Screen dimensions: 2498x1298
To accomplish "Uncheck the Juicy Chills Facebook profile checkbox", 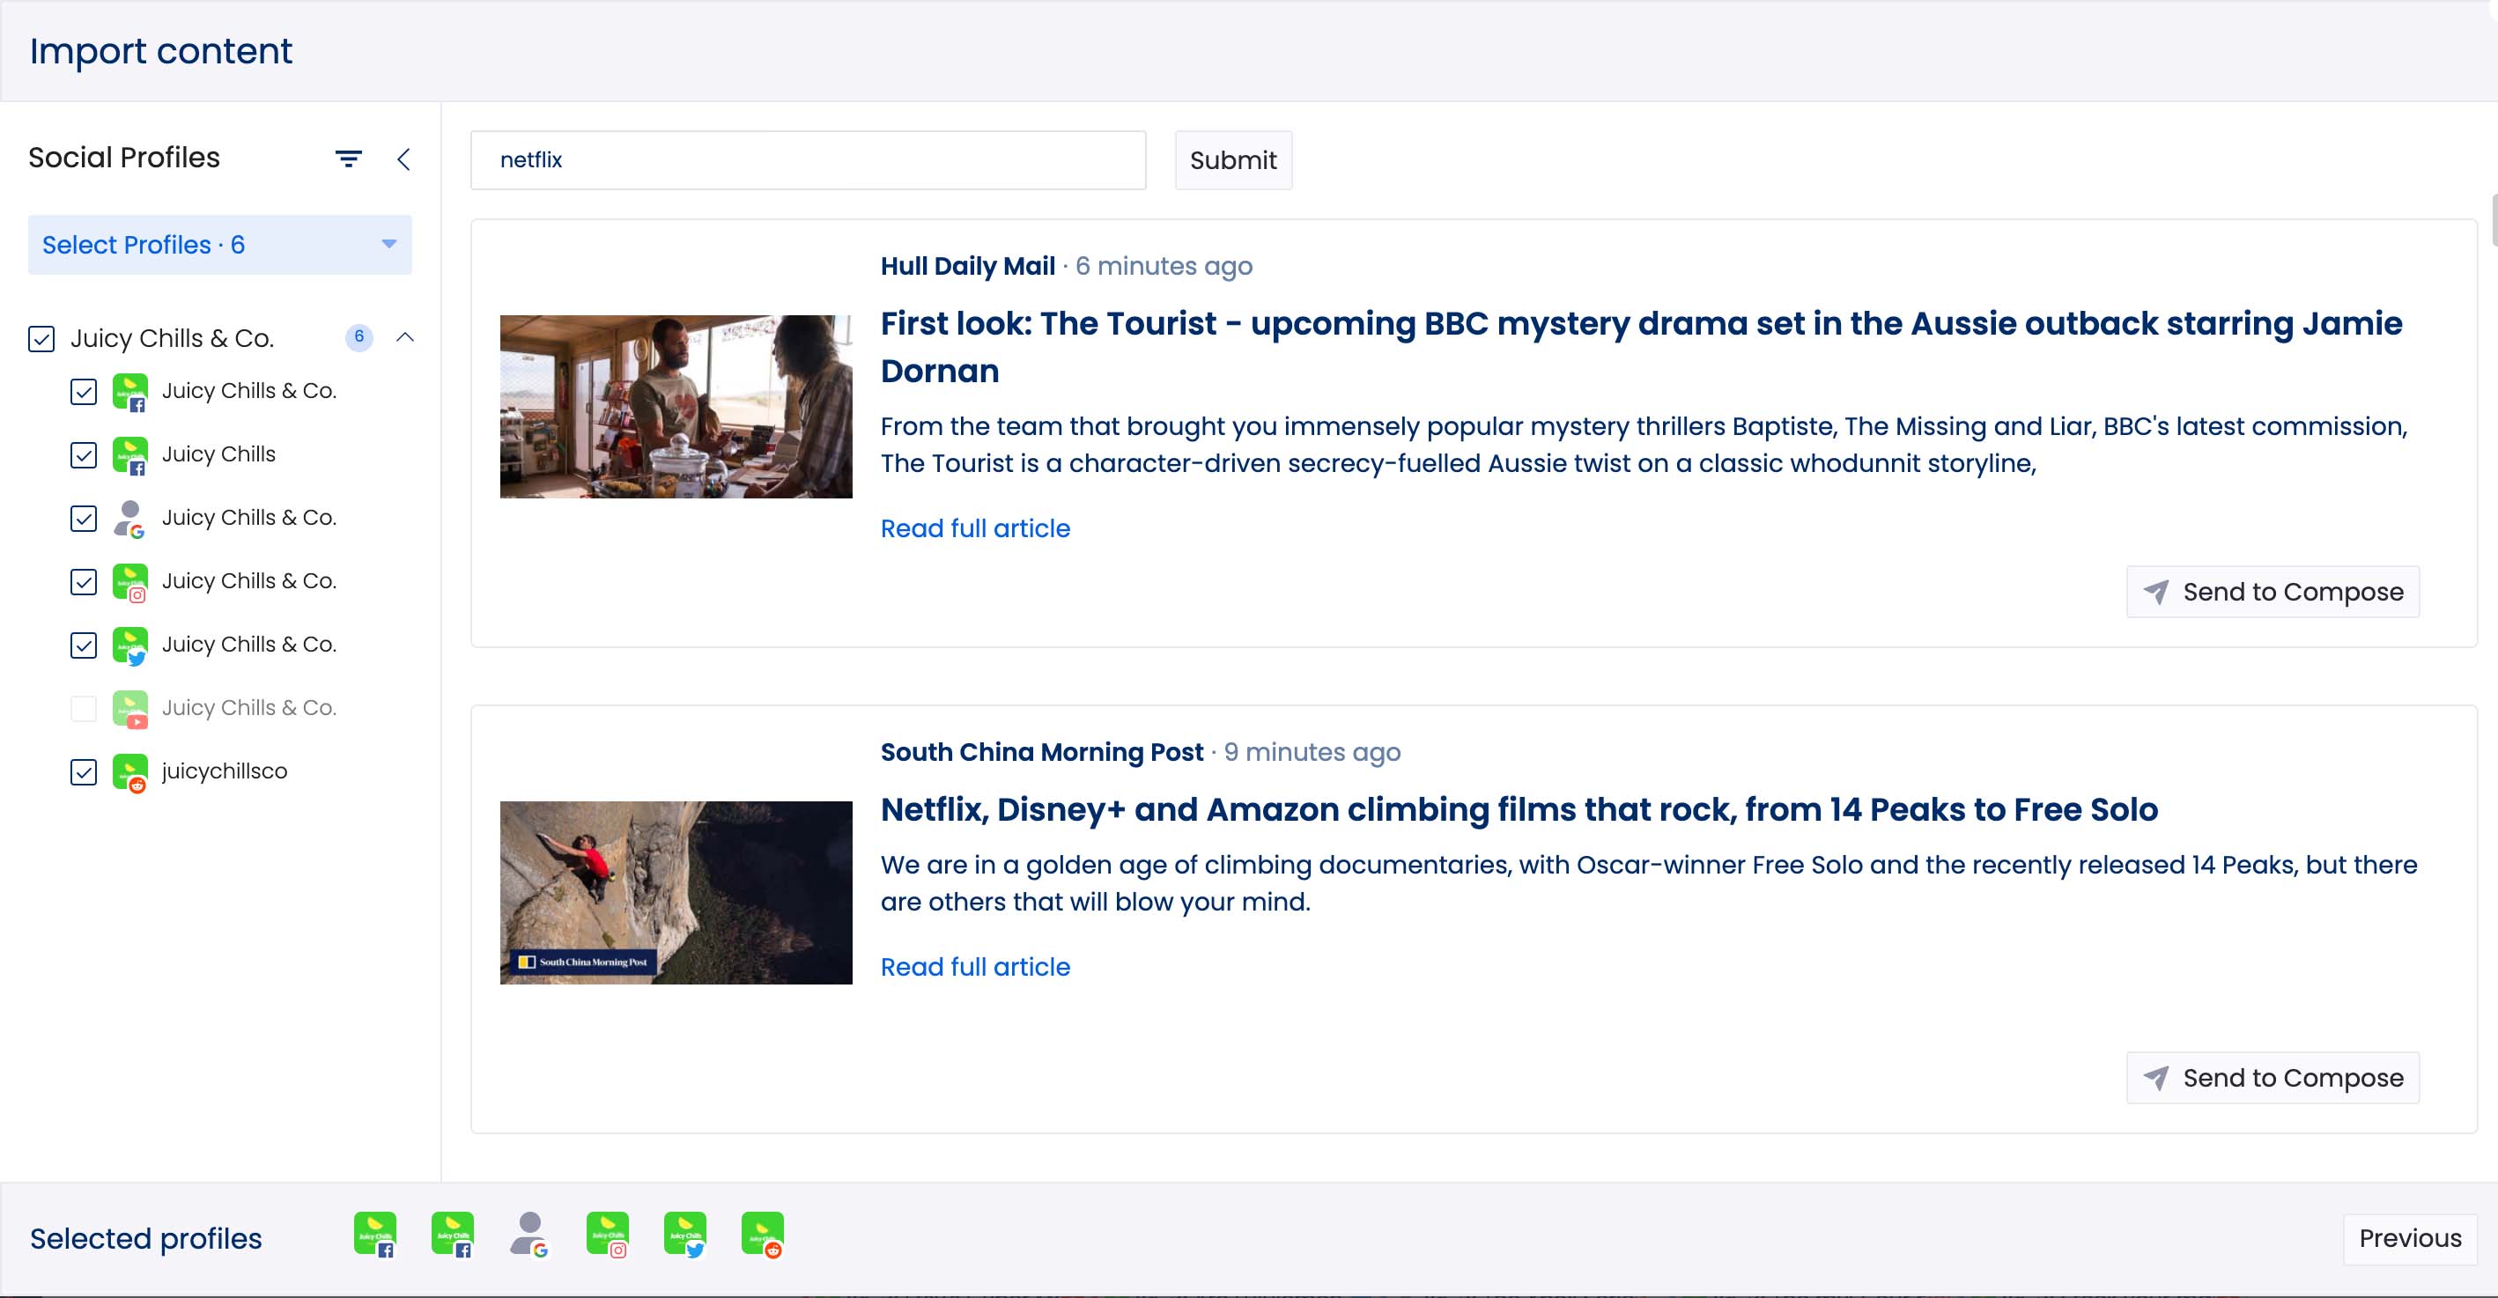I will tap(85, 454).
